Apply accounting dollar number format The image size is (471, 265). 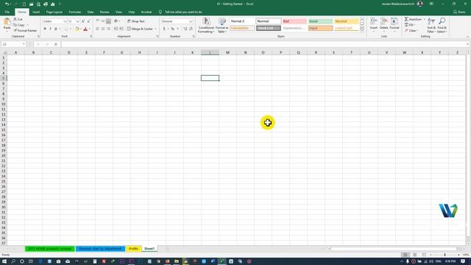164,29
